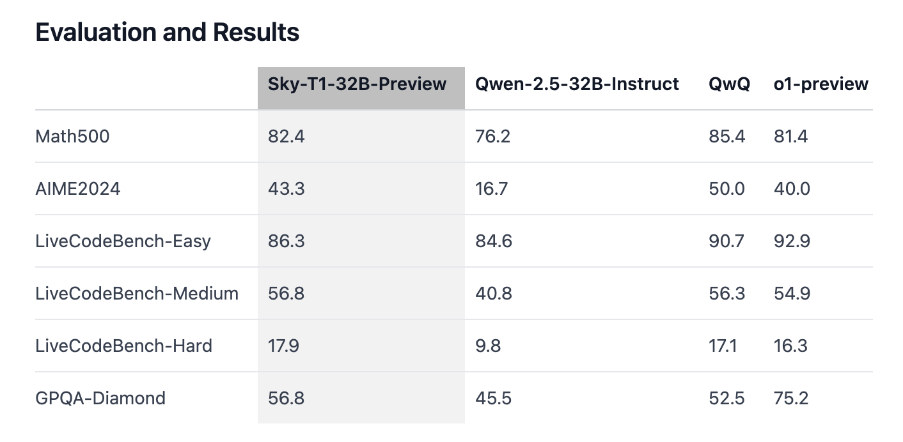903x442 pixels.
Task: Select the LiveCodeBench-Hard row label
Action: 124,346
